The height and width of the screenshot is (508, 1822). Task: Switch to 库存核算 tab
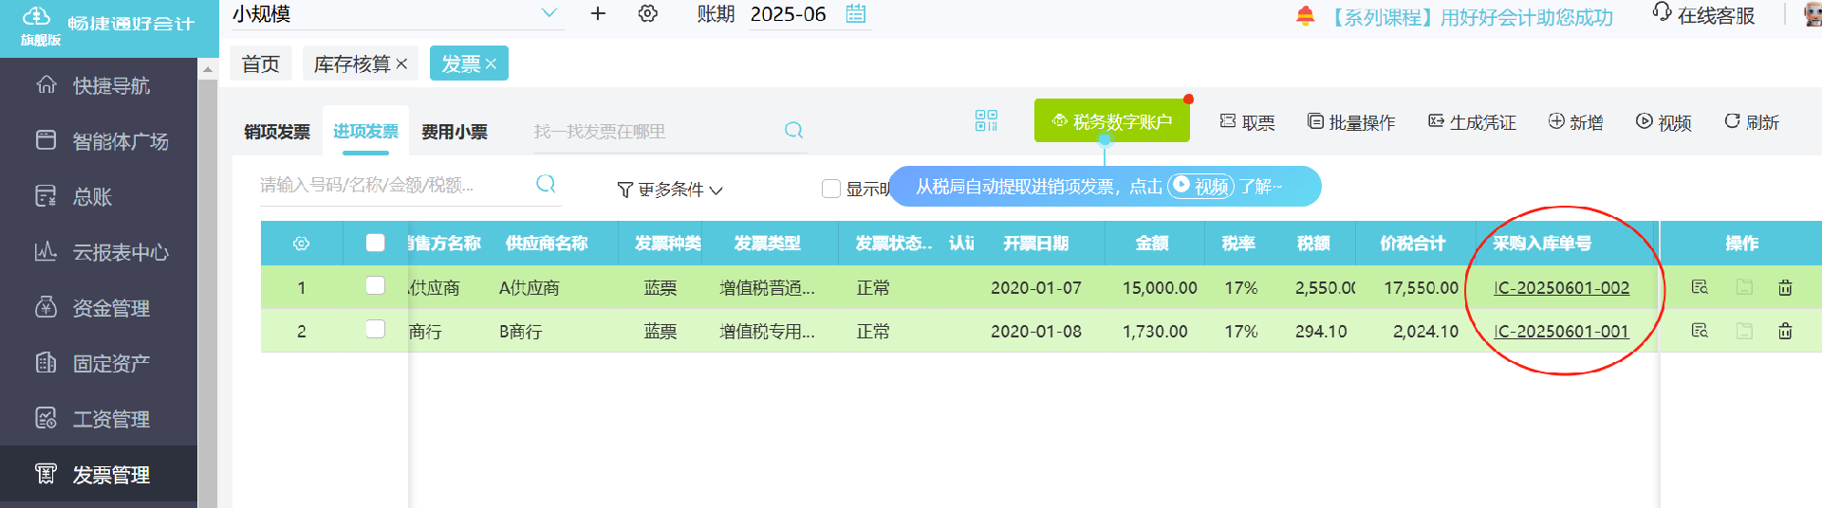click(x=352, y=63)
